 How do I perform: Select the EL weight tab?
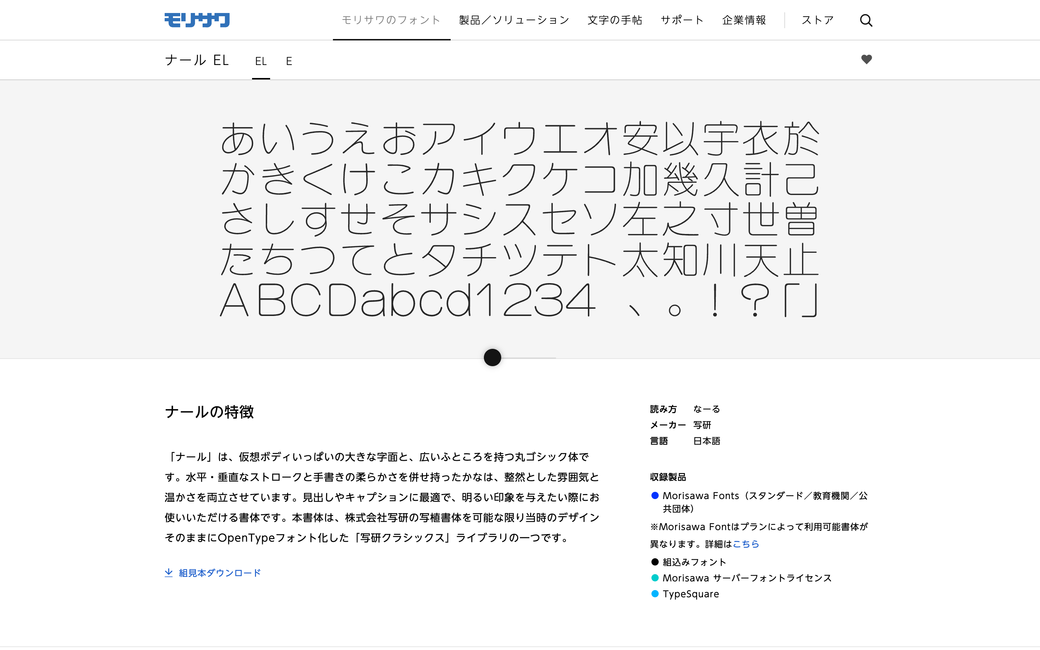point(261,61)
